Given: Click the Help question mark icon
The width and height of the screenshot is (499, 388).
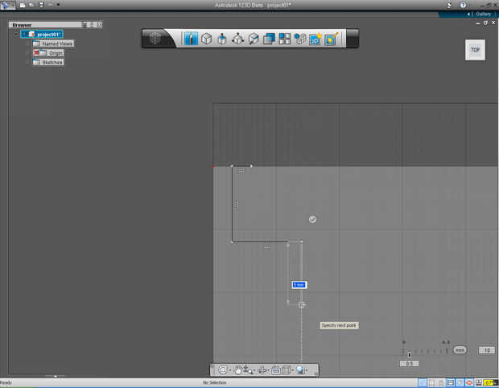Looking at the screenshot, I should click(463, 5).
